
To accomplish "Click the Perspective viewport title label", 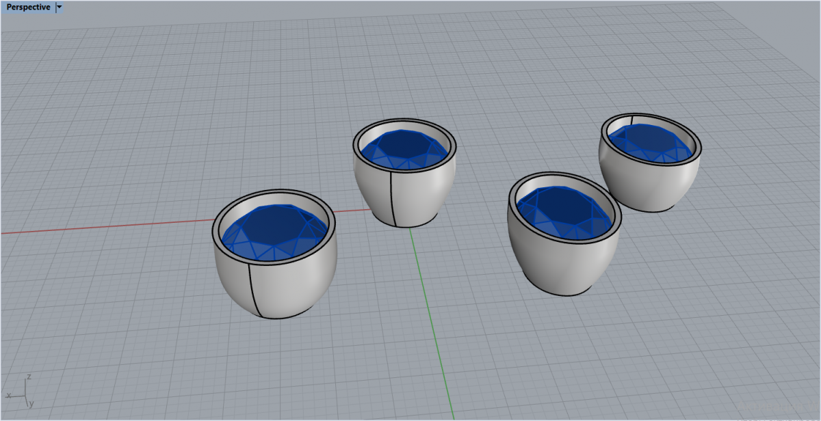I will coord(28,8).
